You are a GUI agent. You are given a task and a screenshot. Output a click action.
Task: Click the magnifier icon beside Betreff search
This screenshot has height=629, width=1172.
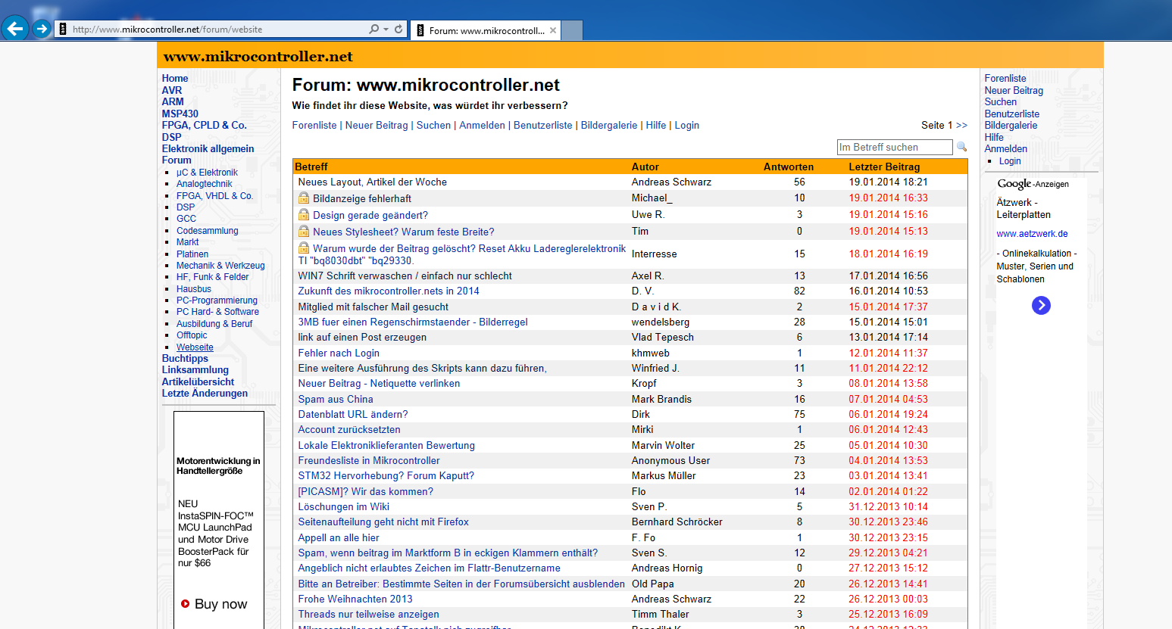pyautogui.click(x=962, y=147)
